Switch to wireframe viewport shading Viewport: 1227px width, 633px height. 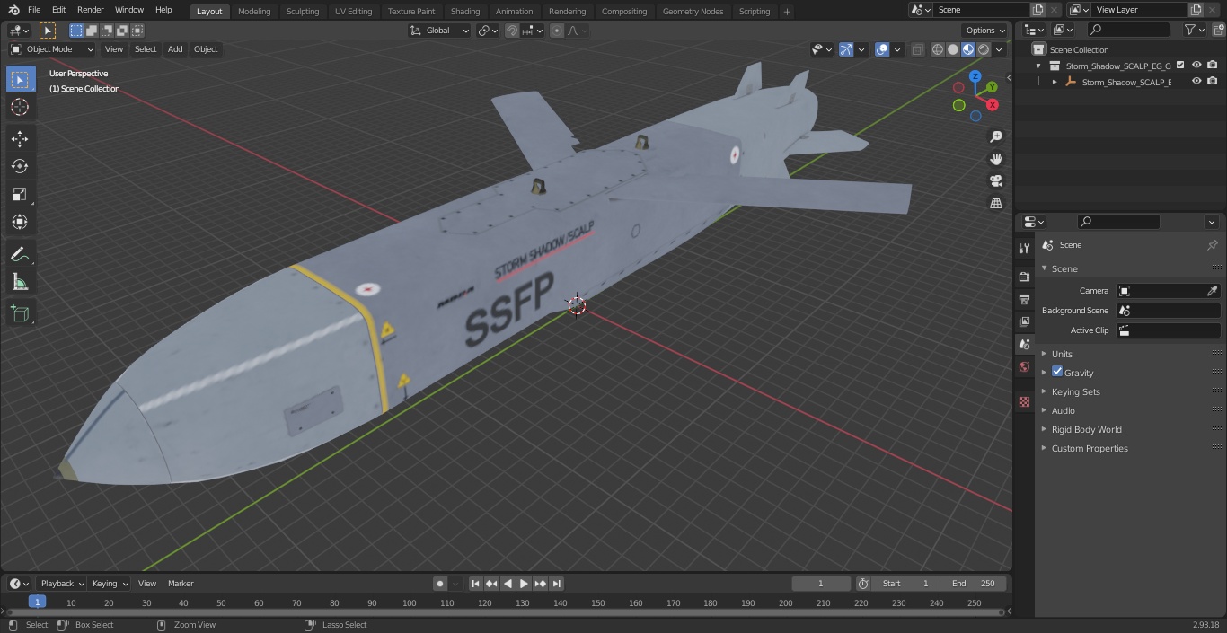pos(938,49)
